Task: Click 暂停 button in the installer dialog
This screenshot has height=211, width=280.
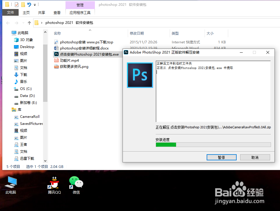Action: tap(221, 157)
